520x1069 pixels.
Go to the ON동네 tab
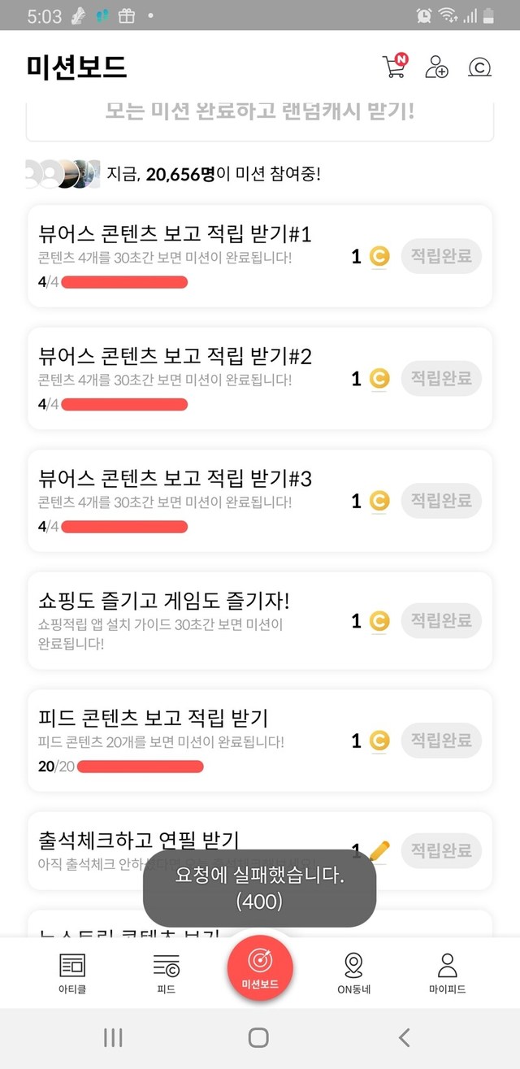[353, 973]
